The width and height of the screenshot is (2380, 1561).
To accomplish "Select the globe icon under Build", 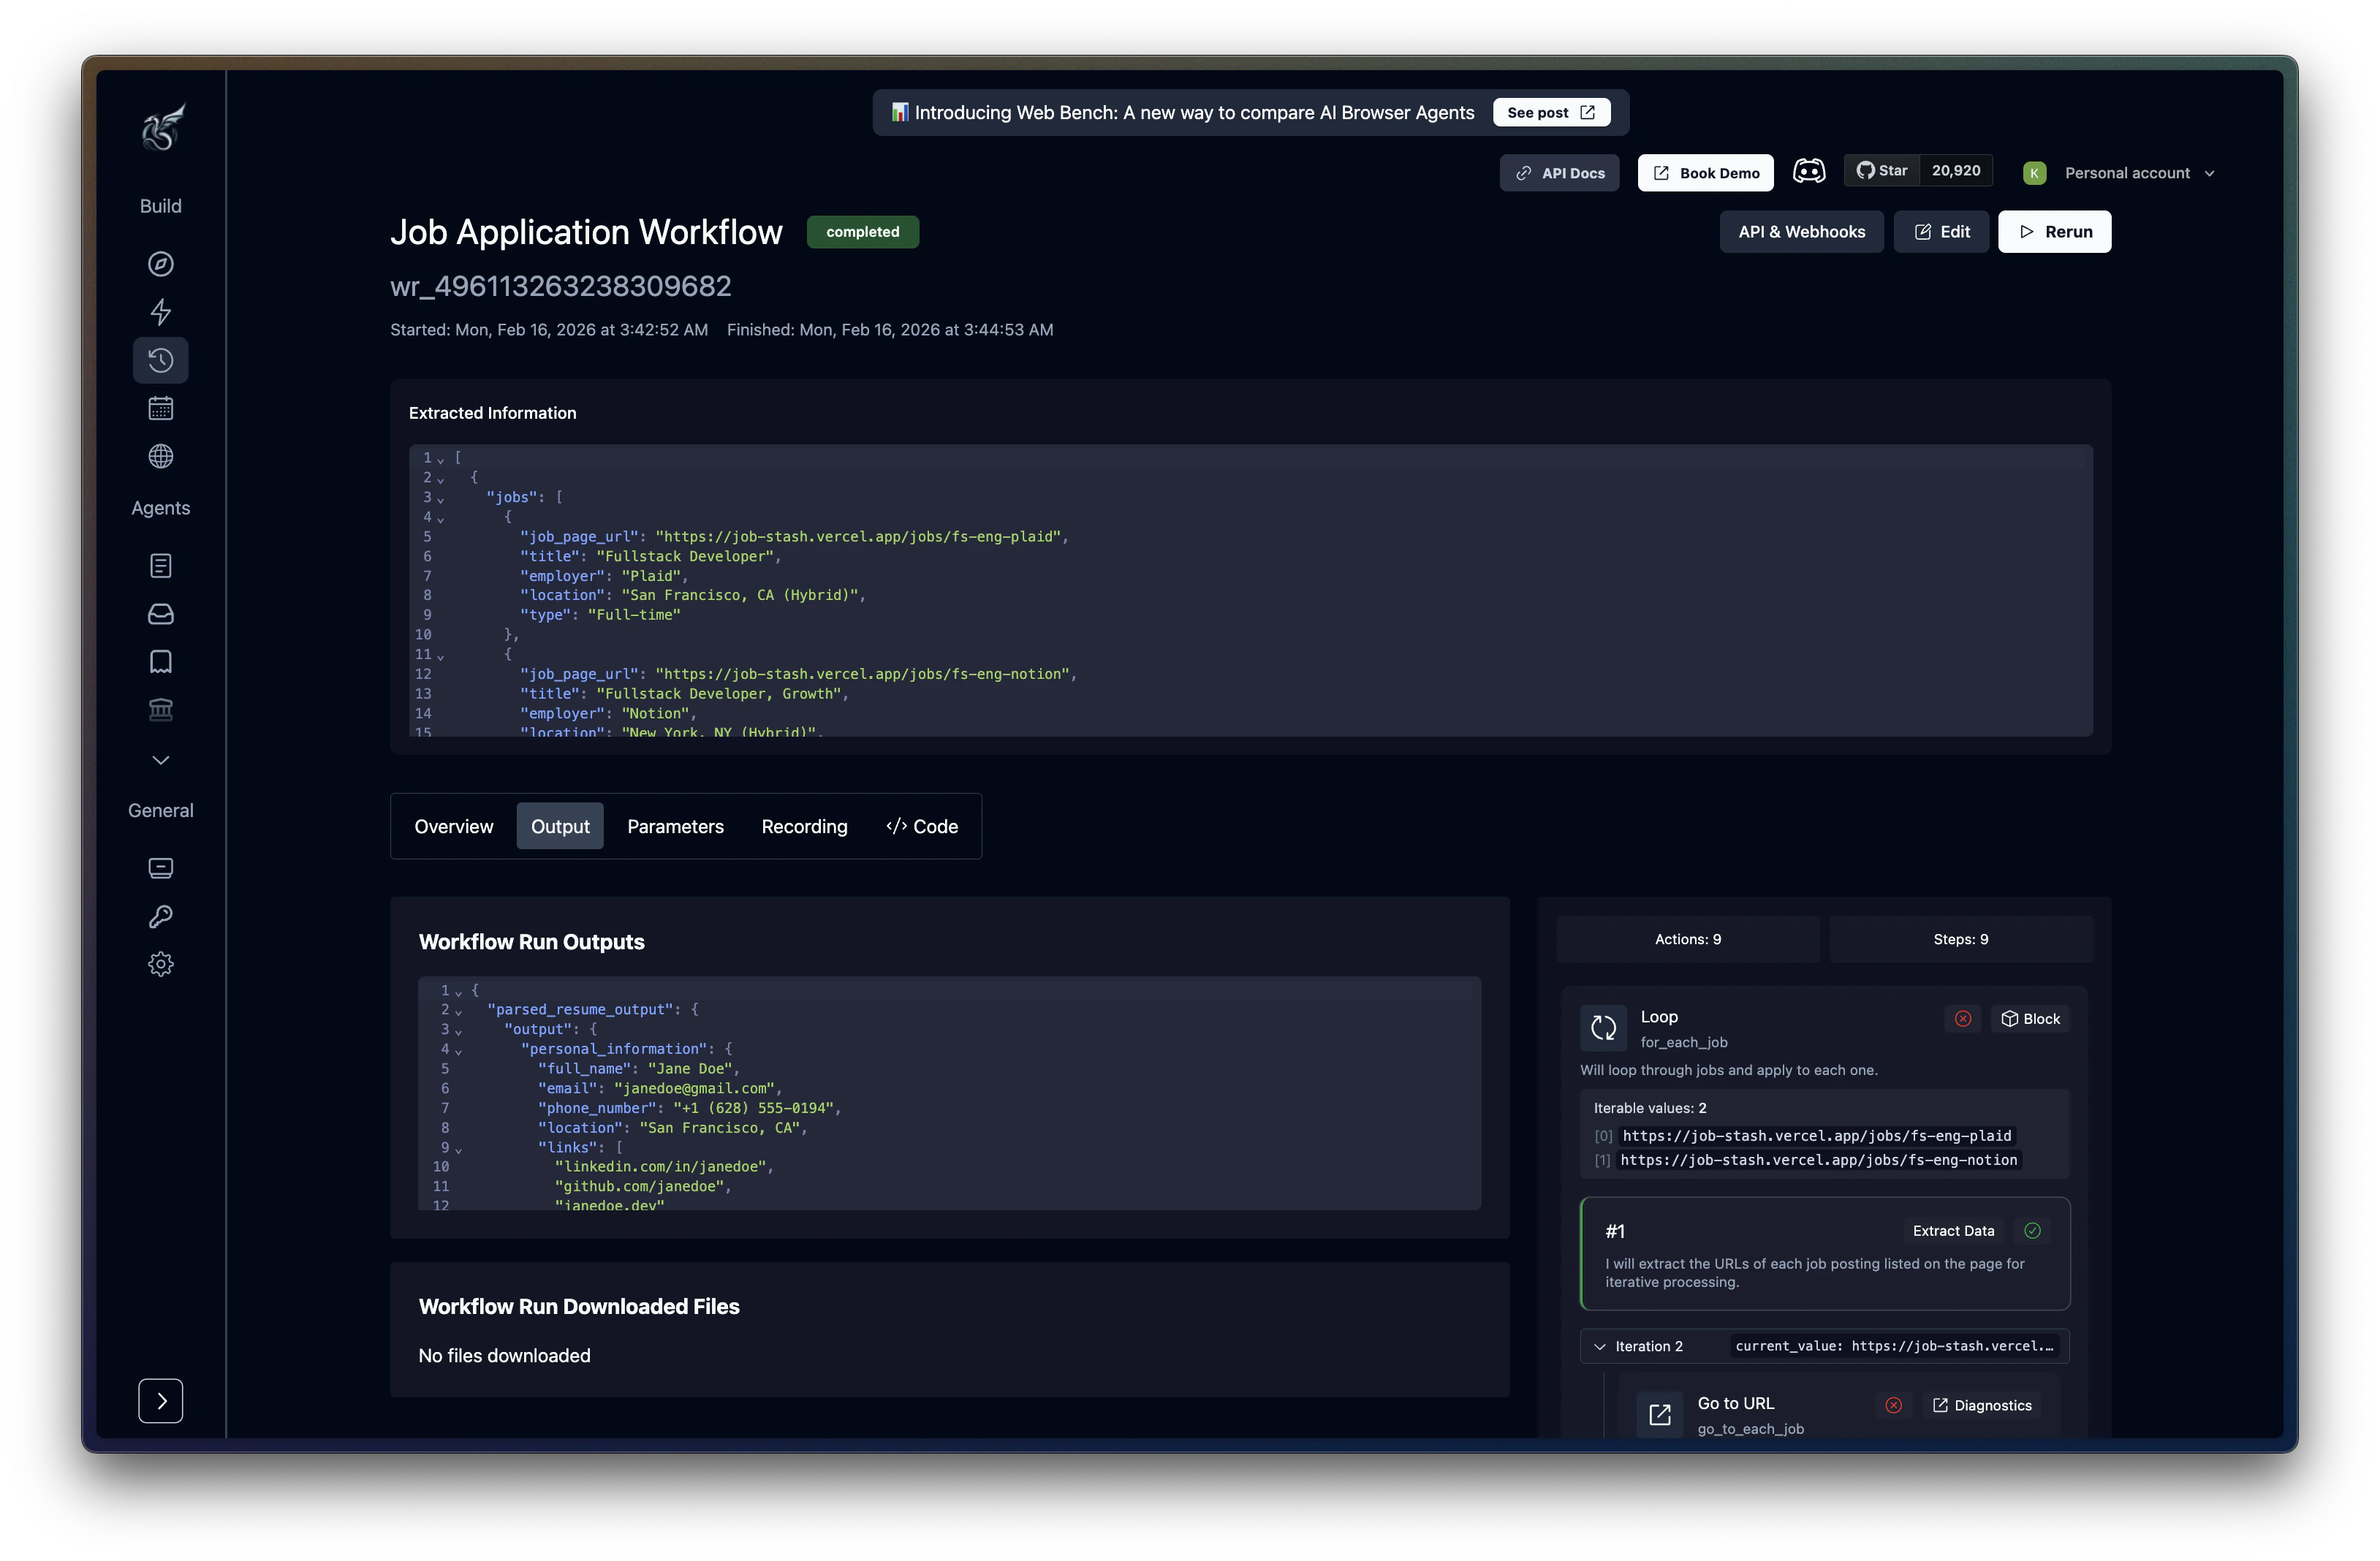I will coord(160,456).
